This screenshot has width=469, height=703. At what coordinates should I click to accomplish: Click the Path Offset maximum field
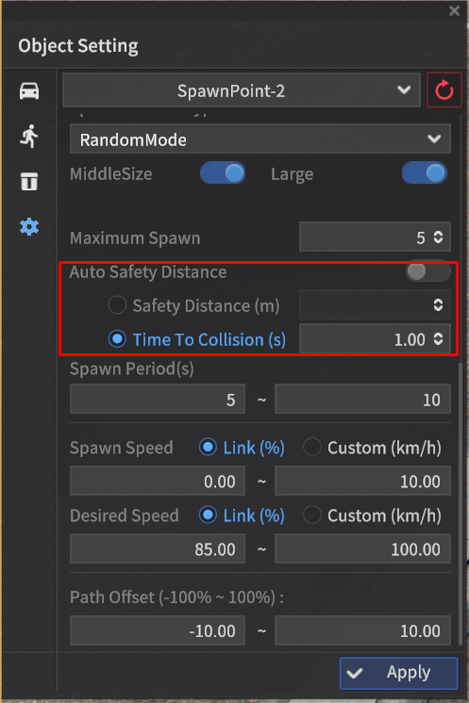click(362, 630)
